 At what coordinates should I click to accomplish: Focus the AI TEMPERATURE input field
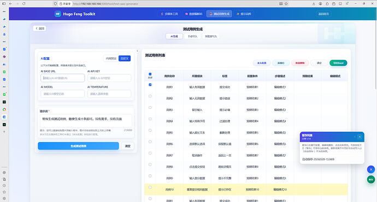tap(109, 94)
